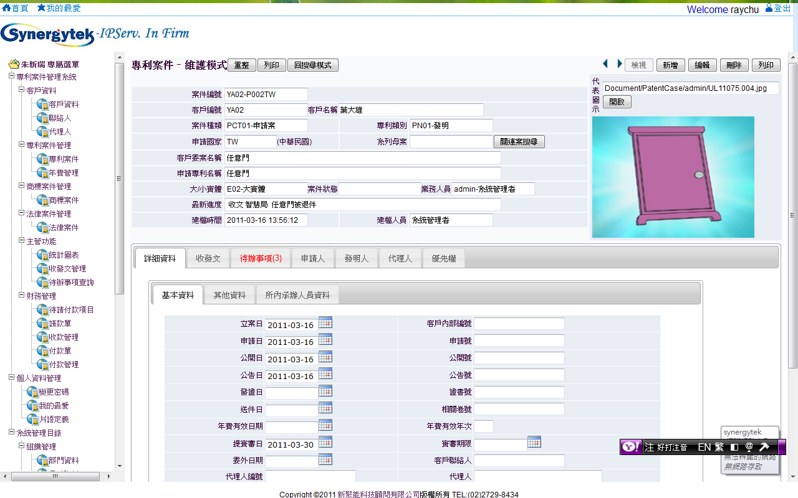Open 法律案件 in the tree
The height and width of the screenshot is (498, 798).
64,228
